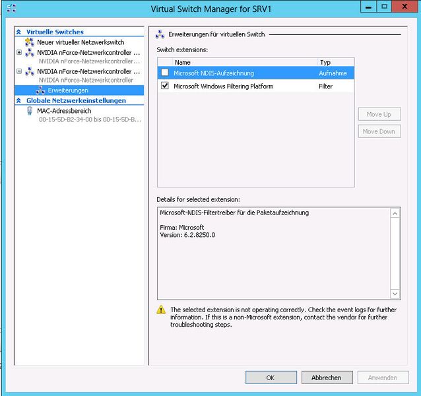Image resolution: width=421 pixels, height=396 pixels.
Task: Click Abbrechen to cancel changes
Action: point(327,378)
